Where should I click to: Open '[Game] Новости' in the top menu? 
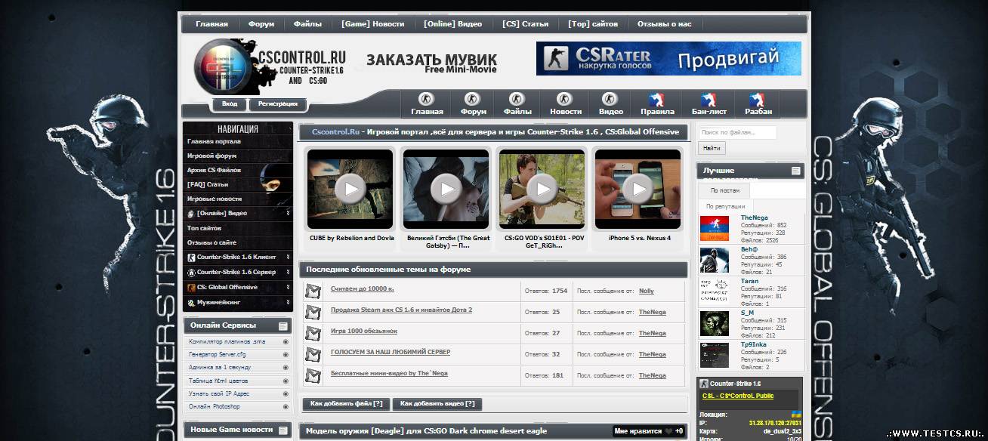pos(372,24)
